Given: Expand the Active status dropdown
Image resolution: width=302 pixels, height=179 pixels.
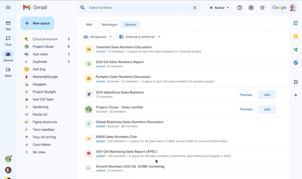Looking at the screenshot, I should [219, 8].
